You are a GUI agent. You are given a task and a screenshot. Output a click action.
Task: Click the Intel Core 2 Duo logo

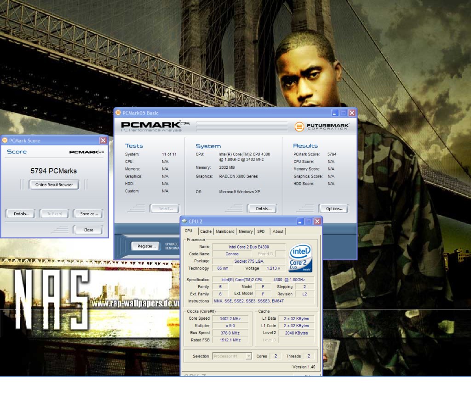pos(300,258)
